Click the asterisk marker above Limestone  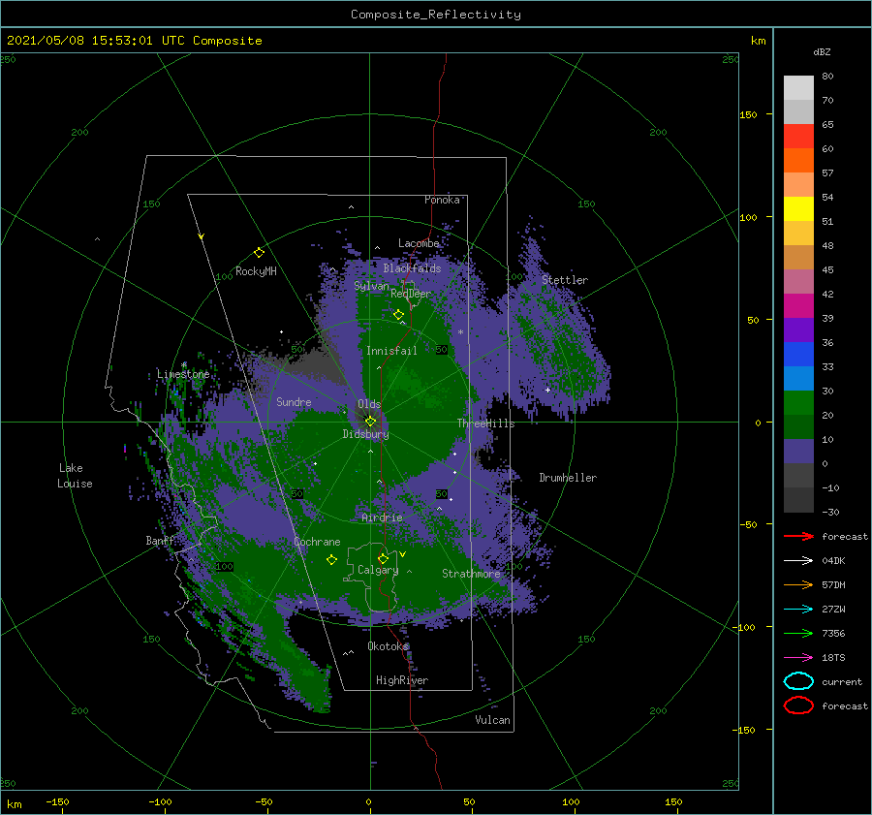[183, 365]
